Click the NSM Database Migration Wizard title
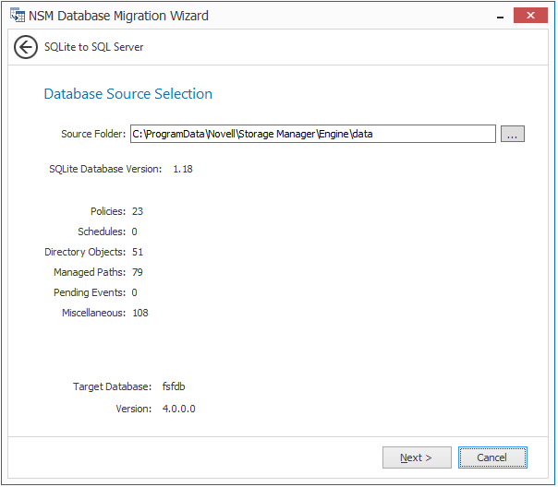558x487 pixels. (118, 16)
